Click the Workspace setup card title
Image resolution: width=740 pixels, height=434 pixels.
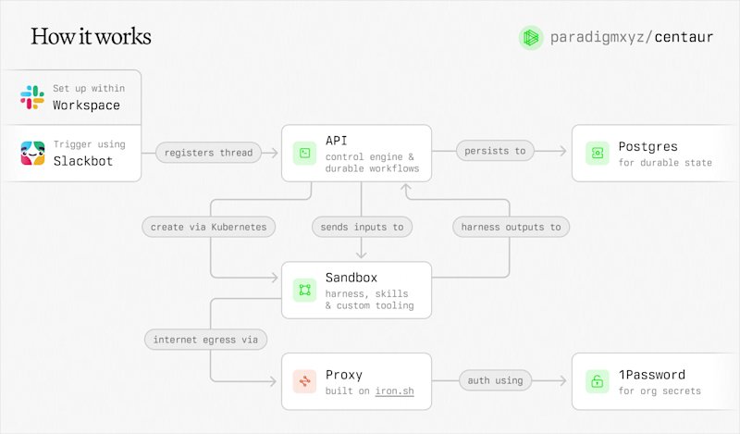[86, 105]
